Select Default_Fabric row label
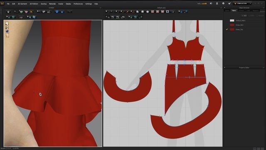 (x=241, y=20)
